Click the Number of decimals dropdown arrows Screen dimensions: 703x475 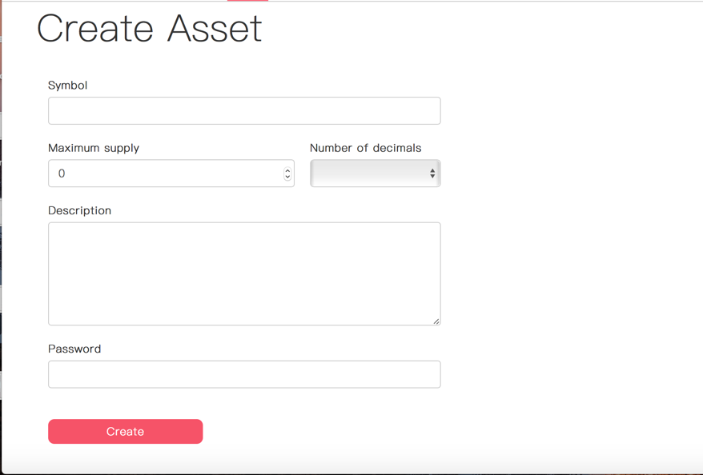(432, 174)
